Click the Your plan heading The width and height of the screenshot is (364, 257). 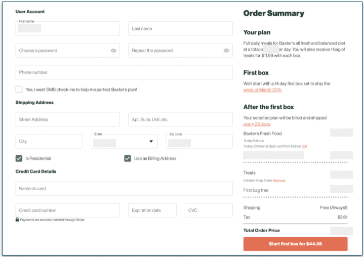tap(257, 32)
